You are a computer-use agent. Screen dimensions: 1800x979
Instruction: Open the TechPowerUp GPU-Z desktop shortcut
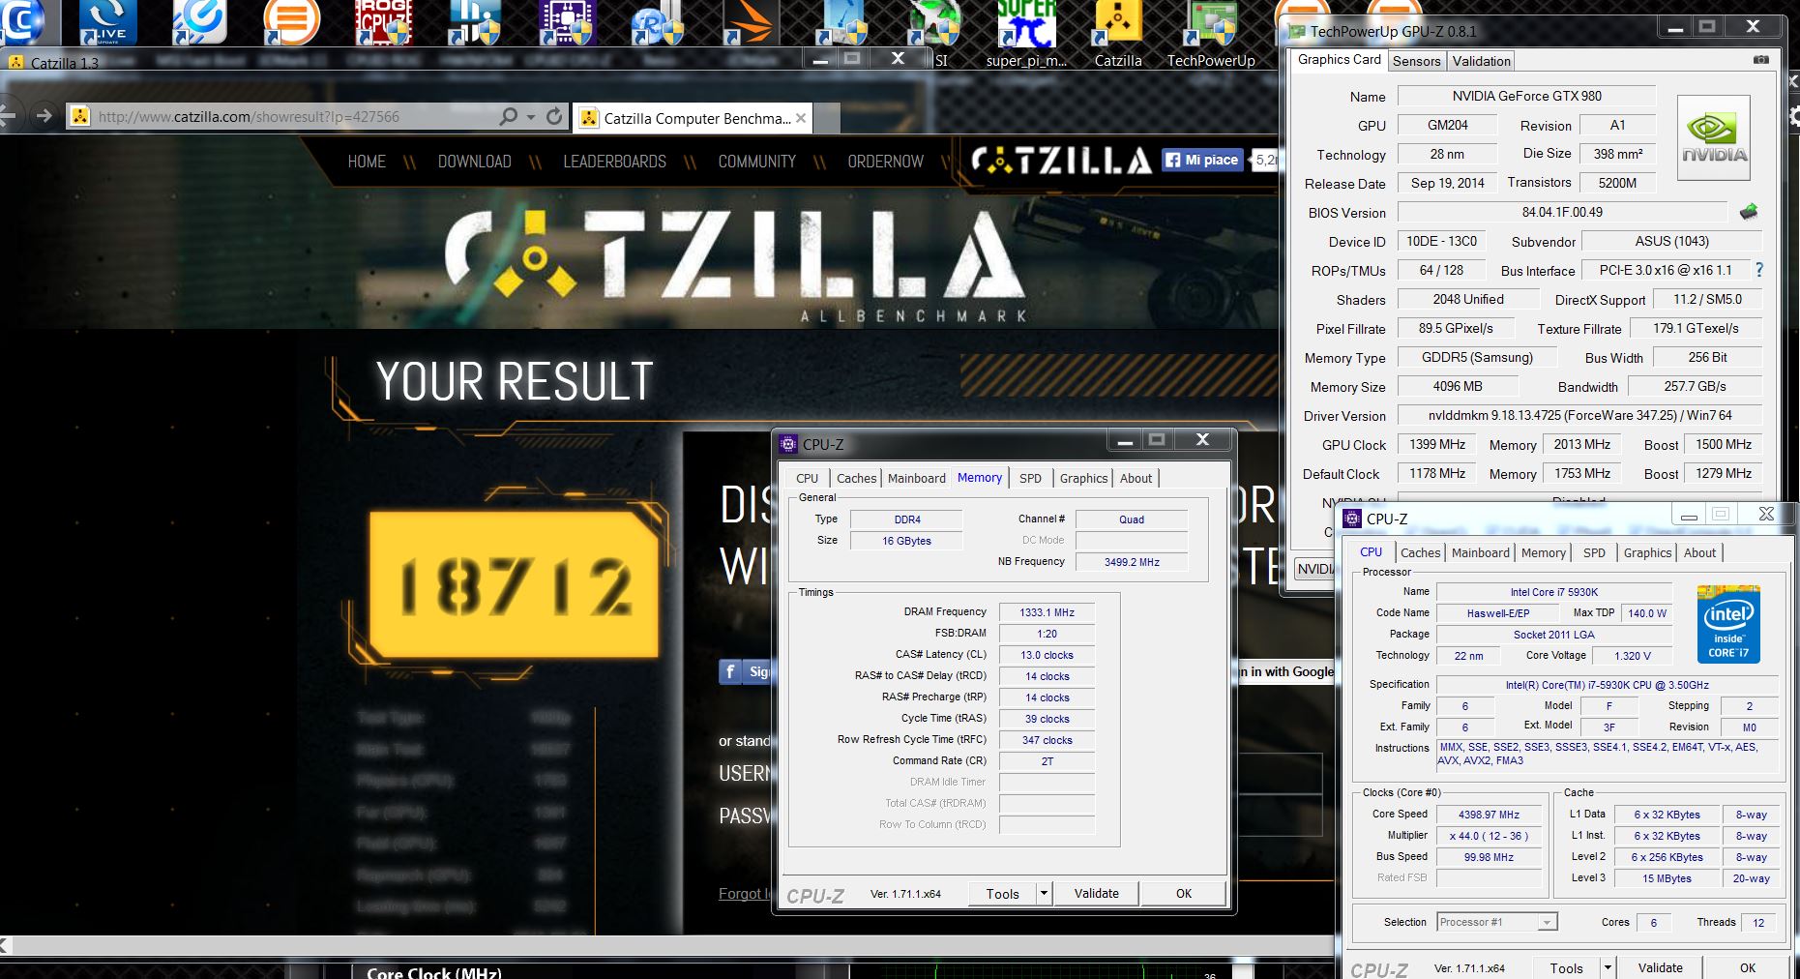[x=1211, y=36]
